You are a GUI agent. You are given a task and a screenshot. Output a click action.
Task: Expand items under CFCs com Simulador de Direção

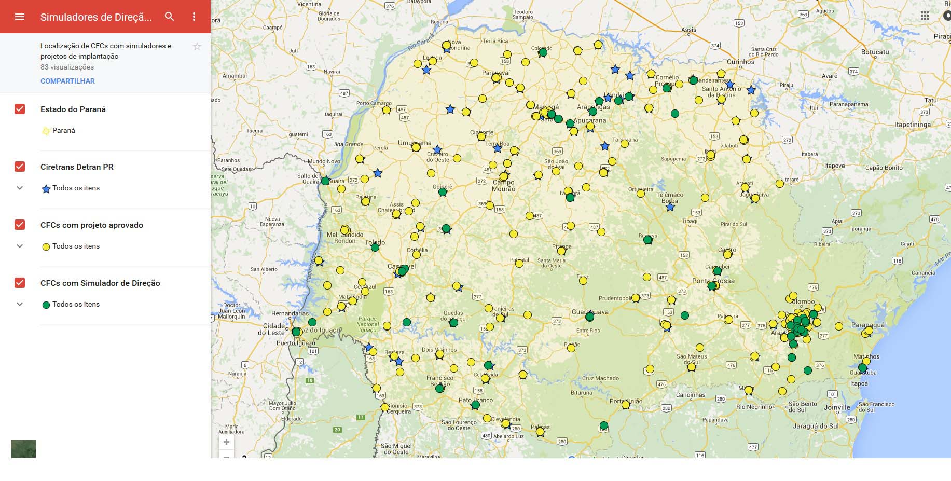click(20, 304)
